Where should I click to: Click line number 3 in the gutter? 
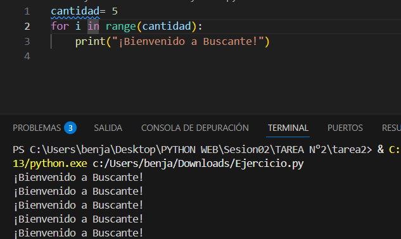pos(27,41)
